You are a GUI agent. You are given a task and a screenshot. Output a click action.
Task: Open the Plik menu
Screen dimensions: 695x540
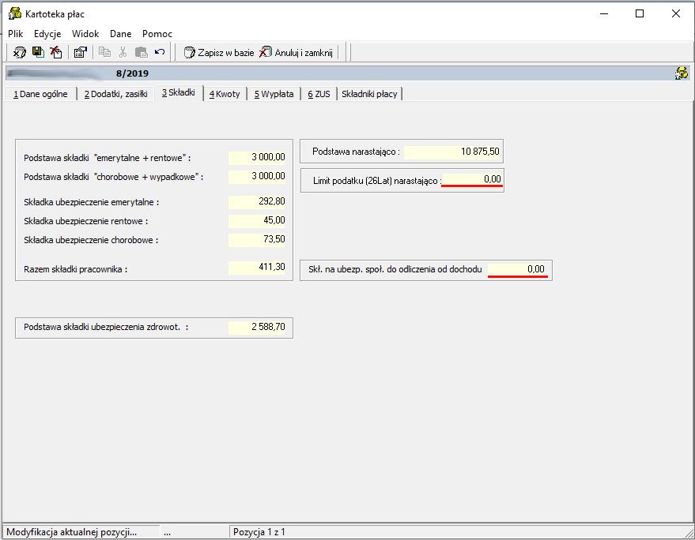16,34
